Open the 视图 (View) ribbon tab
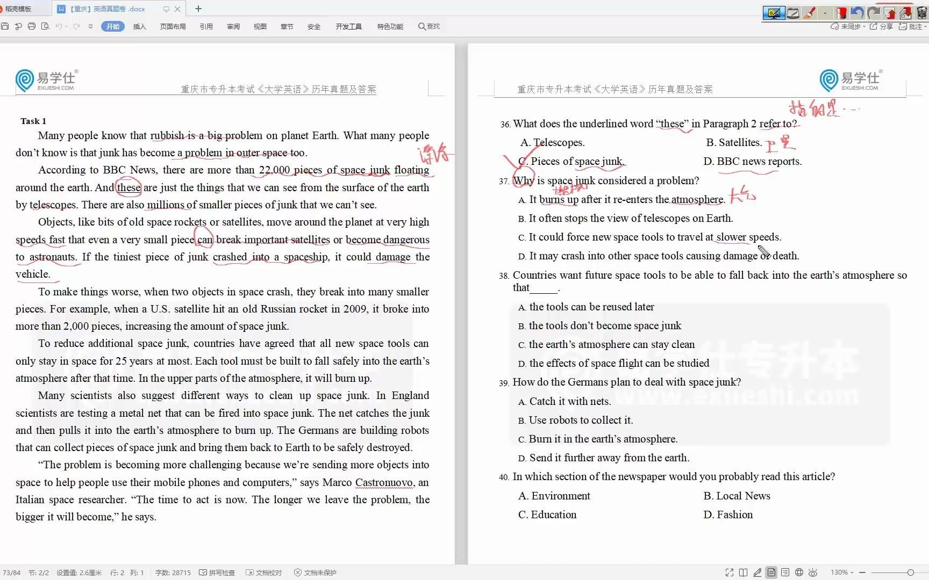 click(x=260, y=26)
